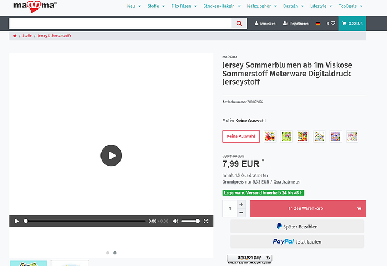The width and height of the screenshot is (387, 266).
Task: Expand the Stoffe dropdown menu
Action: coord(155,6)
